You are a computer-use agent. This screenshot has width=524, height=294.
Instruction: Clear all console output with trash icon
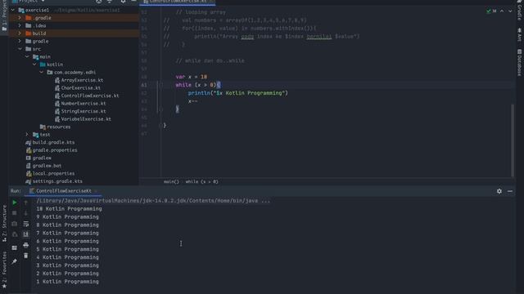[25, 256]
